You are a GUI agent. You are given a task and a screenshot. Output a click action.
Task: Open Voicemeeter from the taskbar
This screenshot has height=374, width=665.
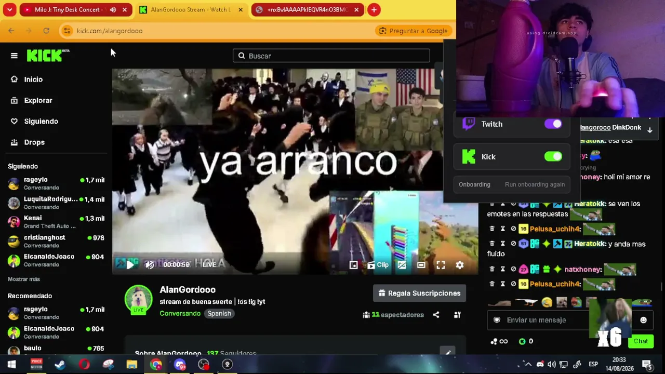(x=36, y=364)
